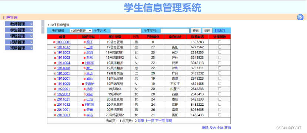Viewport: 307px width, 133px height.
Task: Click the red plus icon beside 1916001
Action: pyautogui.click(x=55, y=79)
